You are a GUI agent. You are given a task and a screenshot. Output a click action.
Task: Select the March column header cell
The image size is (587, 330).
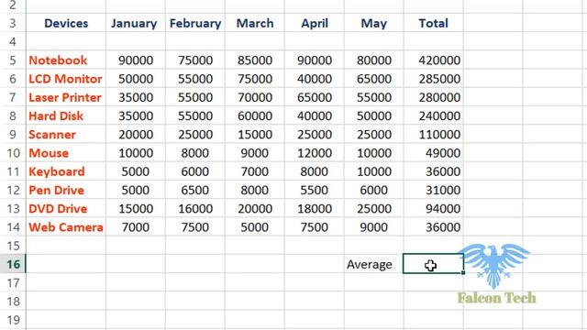(x=255, y=23)
